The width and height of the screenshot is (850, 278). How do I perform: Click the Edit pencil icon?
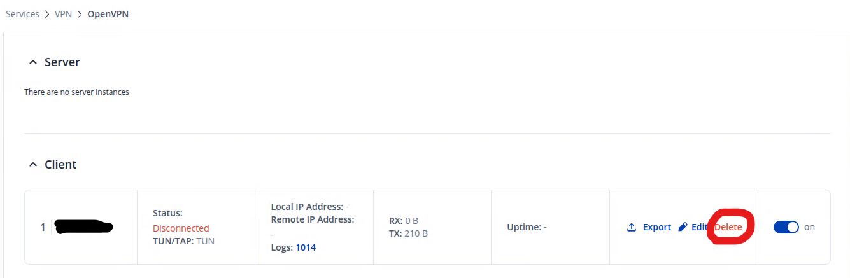coord(683,227)
